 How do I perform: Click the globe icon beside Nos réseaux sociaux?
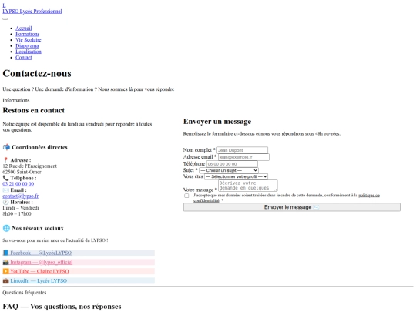pos(6,228)
